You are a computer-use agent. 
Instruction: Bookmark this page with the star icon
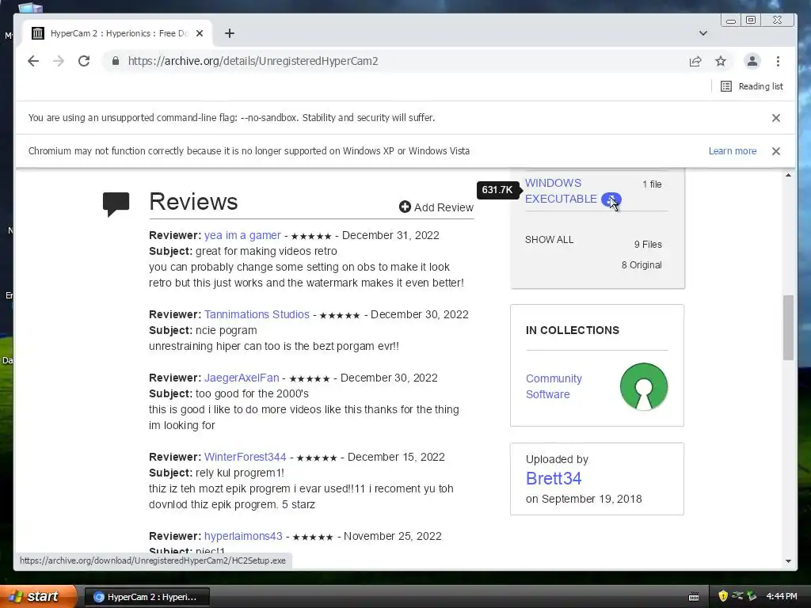coord(721,61)
